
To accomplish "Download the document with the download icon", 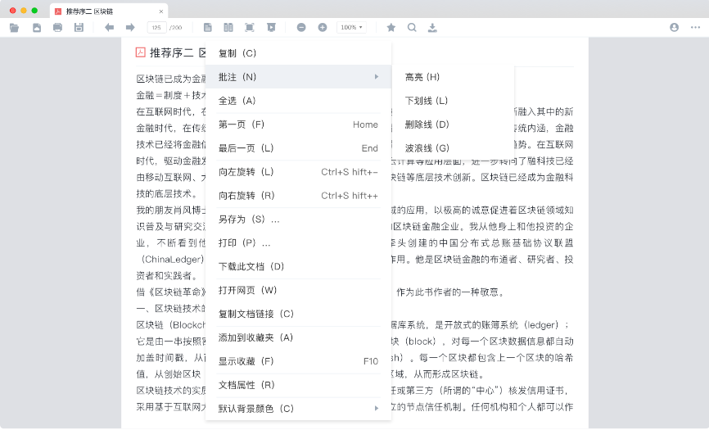I will click(x=433, y=28).
